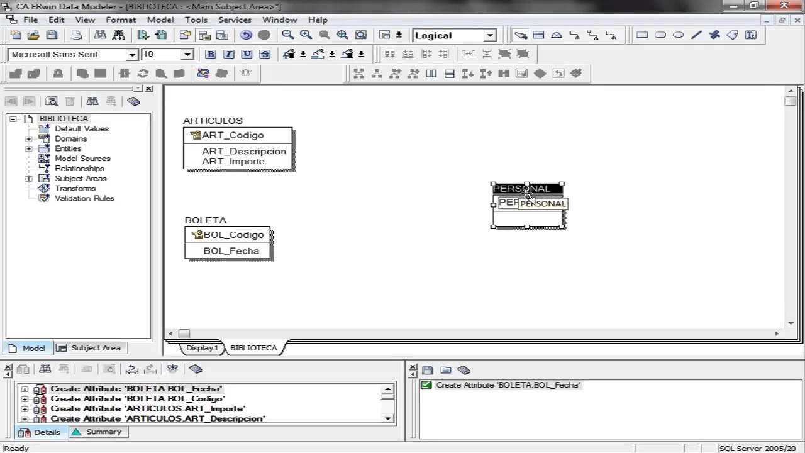
Task: Open the Model menu
Action: (x=160, y=20)
